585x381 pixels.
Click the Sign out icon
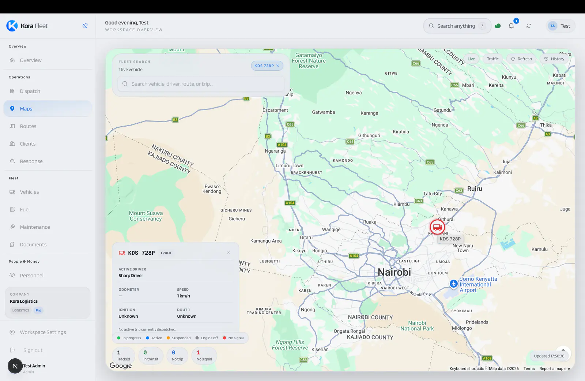click(12, 350)
